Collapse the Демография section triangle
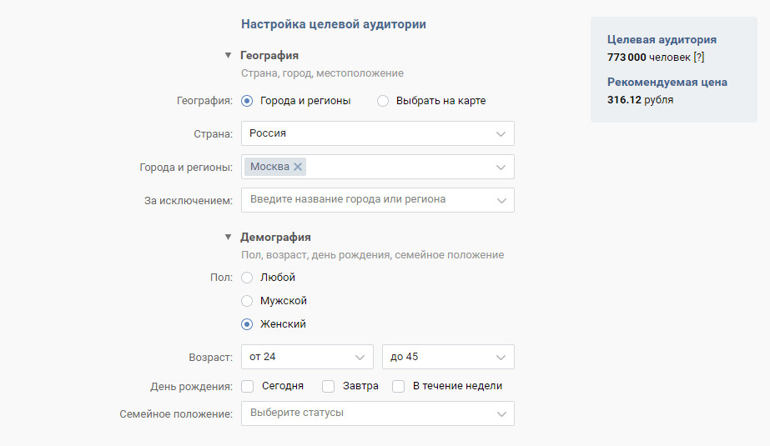 [x=227, y=238]
